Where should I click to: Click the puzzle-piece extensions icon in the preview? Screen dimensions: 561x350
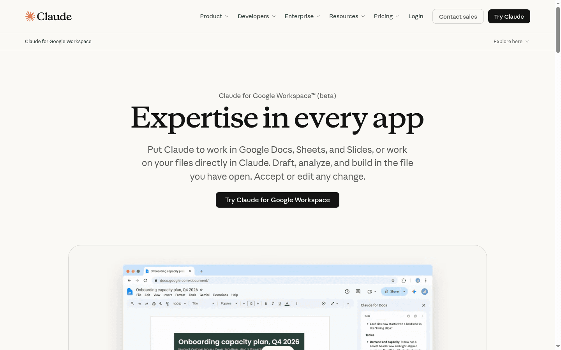click(x=404, y=280)
